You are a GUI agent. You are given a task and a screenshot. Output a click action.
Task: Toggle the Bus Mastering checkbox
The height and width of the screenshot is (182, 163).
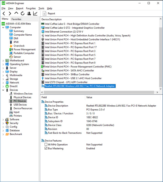46,148
